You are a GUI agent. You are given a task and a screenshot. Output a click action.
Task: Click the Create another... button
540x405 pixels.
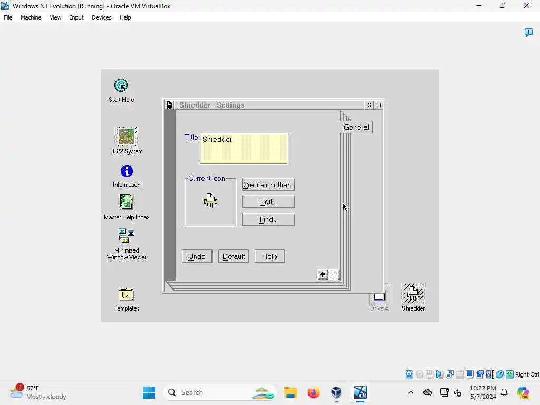[x=268, y=185]
